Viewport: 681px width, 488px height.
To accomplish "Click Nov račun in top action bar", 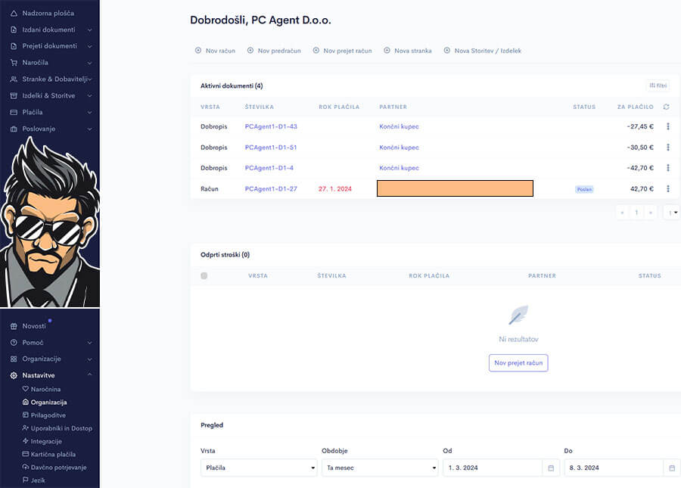I will point(216,51).
